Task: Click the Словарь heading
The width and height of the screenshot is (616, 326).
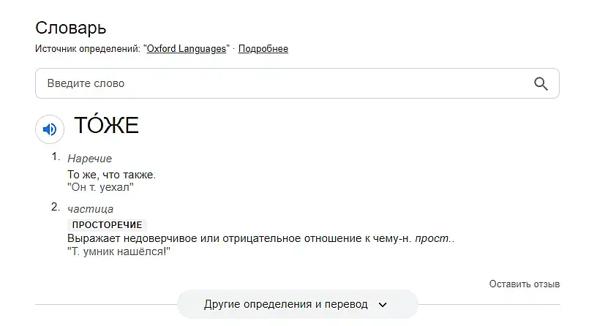Action: pos(71,28)
